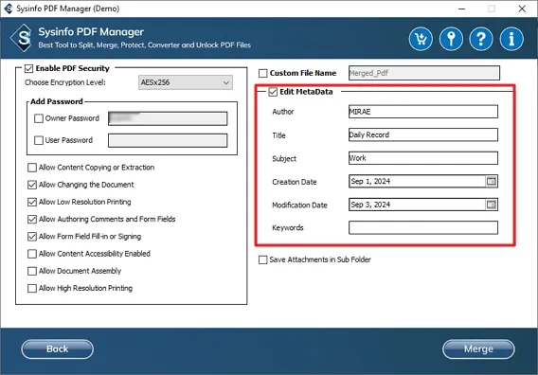Check Allow Document Assembly
Screen dimensions: 538x375
(x=32, y=271)
